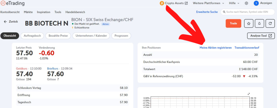
Task: Open settings gear icon
Action: (x=246, y=3)
